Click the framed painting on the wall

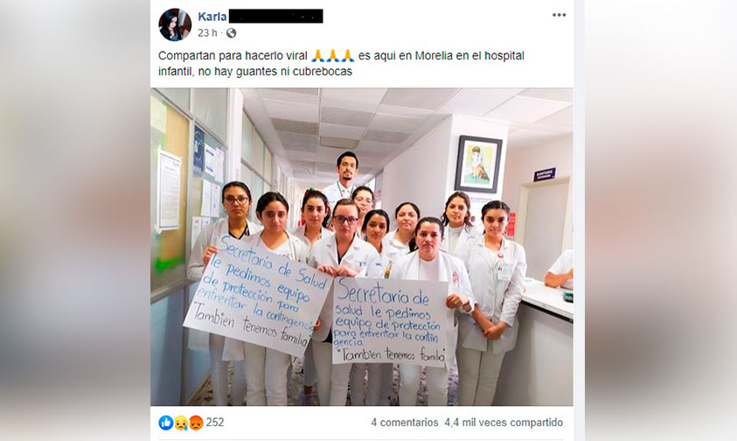(478, 164)
